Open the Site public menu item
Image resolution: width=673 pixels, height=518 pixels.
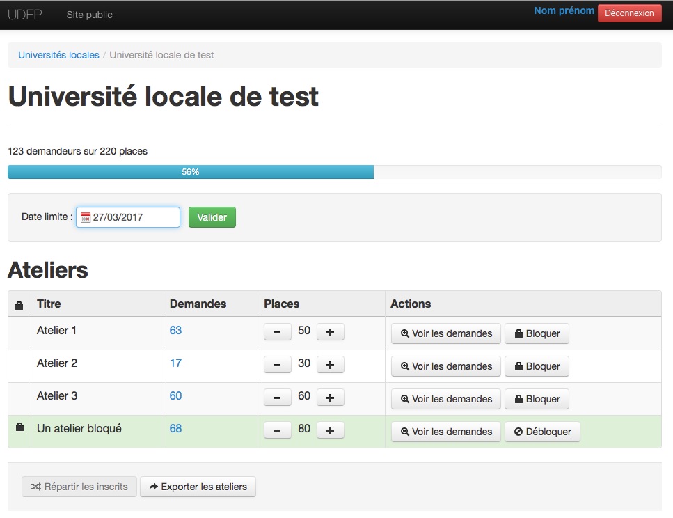[x=89, y=15]
